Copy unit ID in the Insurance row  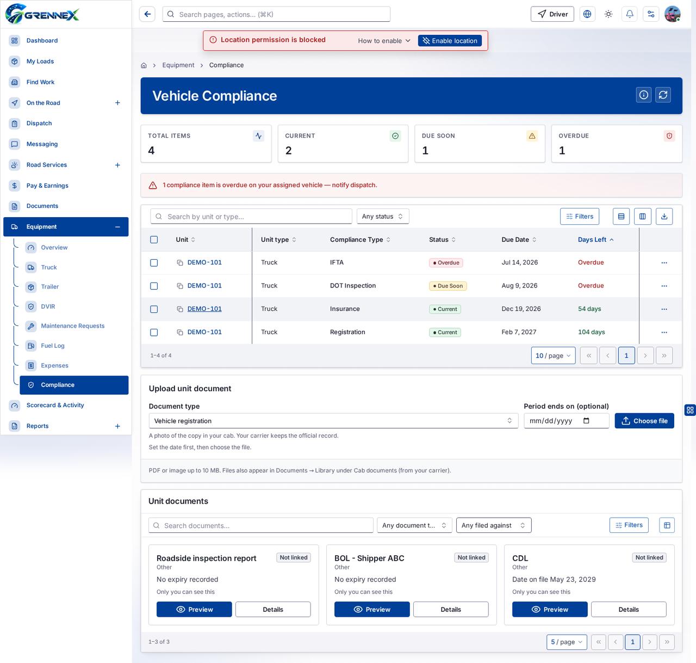click(179, 309)
